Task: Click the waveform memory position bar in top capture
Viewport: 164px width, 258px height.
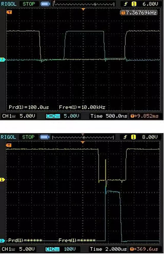Action: tap(84, 4)
